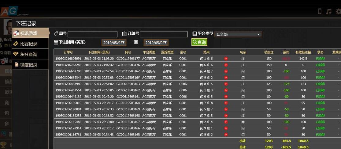This screenshot has height=149, width=341.
Task: Play video replay for order 190503206116731
Action: pyautogui.click(x=226, y=135)
